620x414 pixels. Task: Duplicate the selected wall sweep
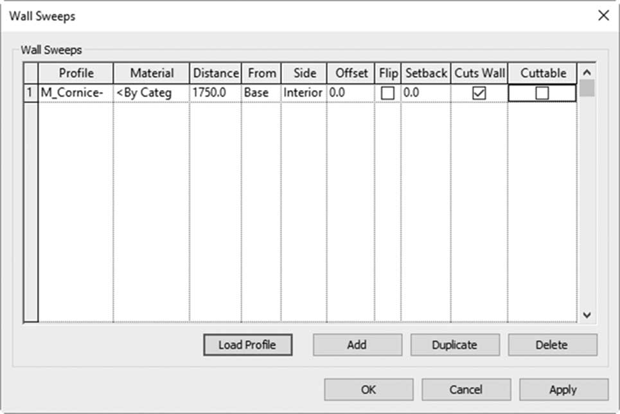click(x=455, y=345)
